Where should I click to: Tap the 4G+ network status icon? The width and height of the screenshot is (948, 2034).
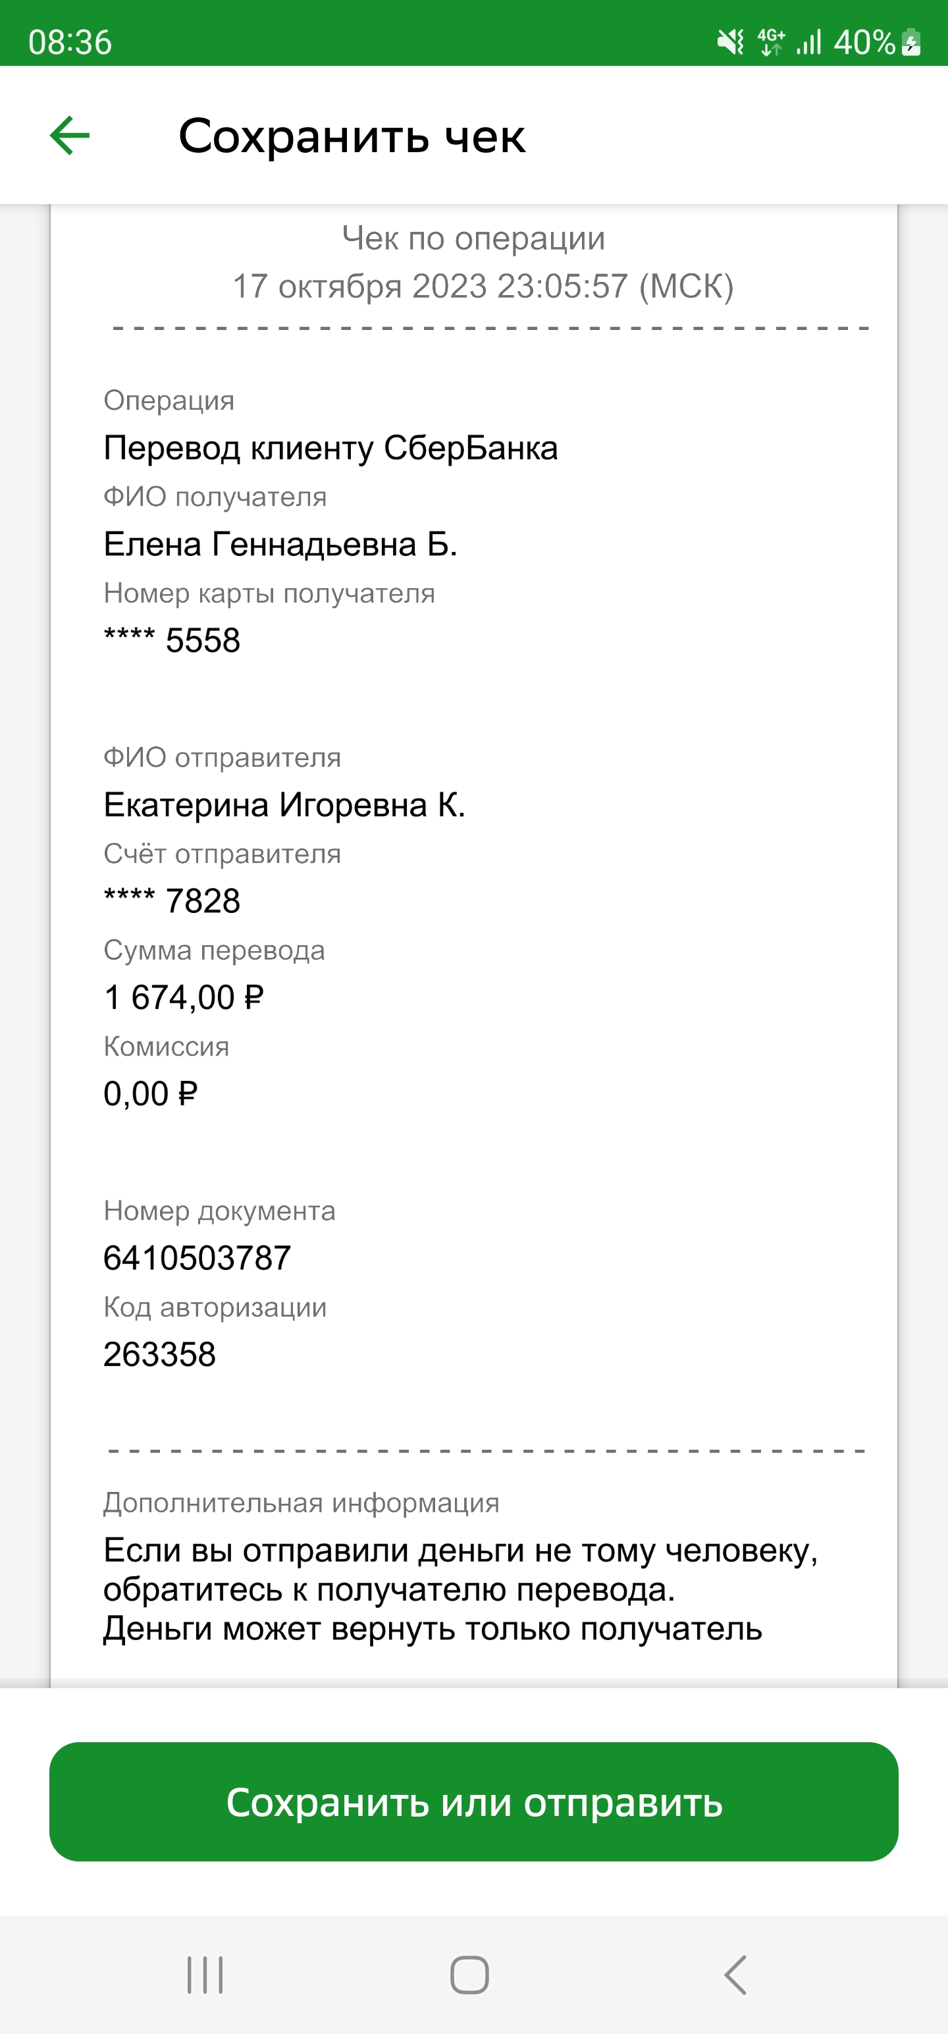tap(771, 42)
